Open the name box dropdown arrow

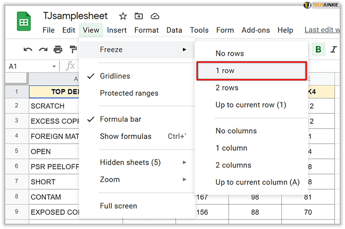(x=54, y=66)
